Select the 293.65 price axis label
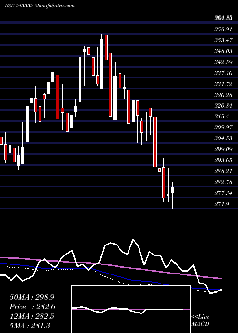The height and width of the screenshot is (333, 238). coord(223,160)
